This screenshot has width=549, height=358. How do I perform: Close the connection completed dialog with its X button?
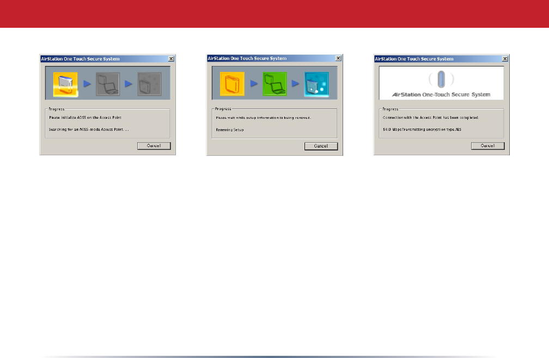[x=505, y=59]
